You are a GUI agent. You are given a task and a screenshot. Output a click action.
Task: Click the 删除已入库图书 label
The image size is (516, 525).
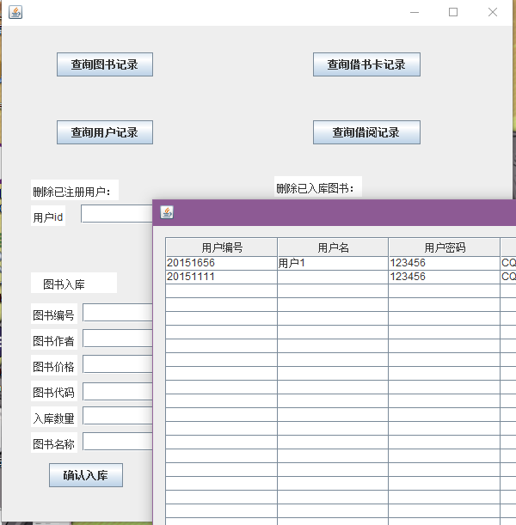tap(318, 188)
